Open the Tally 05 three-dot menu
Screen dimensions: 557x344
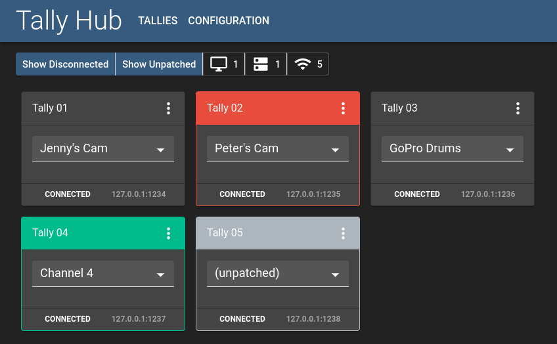[x=343, y=233]
